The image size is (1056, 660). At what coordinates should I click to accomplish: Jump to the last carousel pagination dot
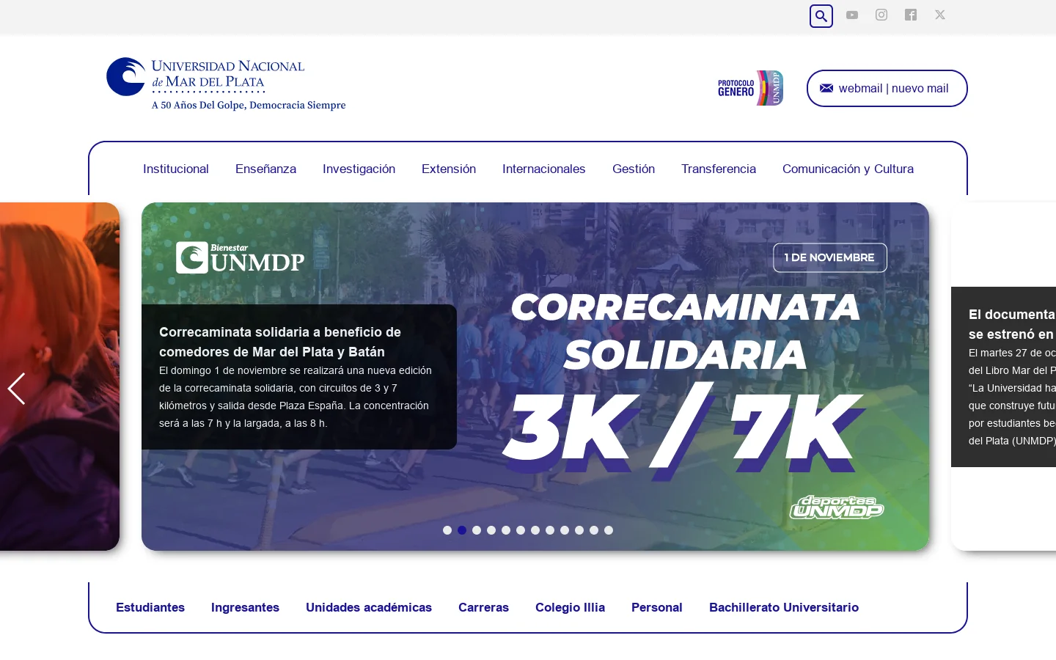click(609, 530)
